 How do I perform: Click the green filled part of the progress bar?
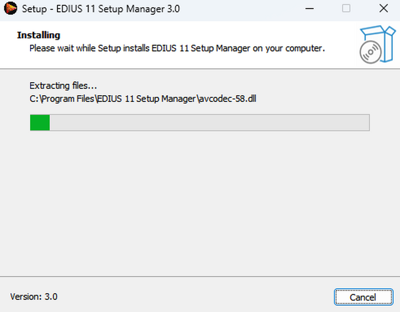pos(40,123)
